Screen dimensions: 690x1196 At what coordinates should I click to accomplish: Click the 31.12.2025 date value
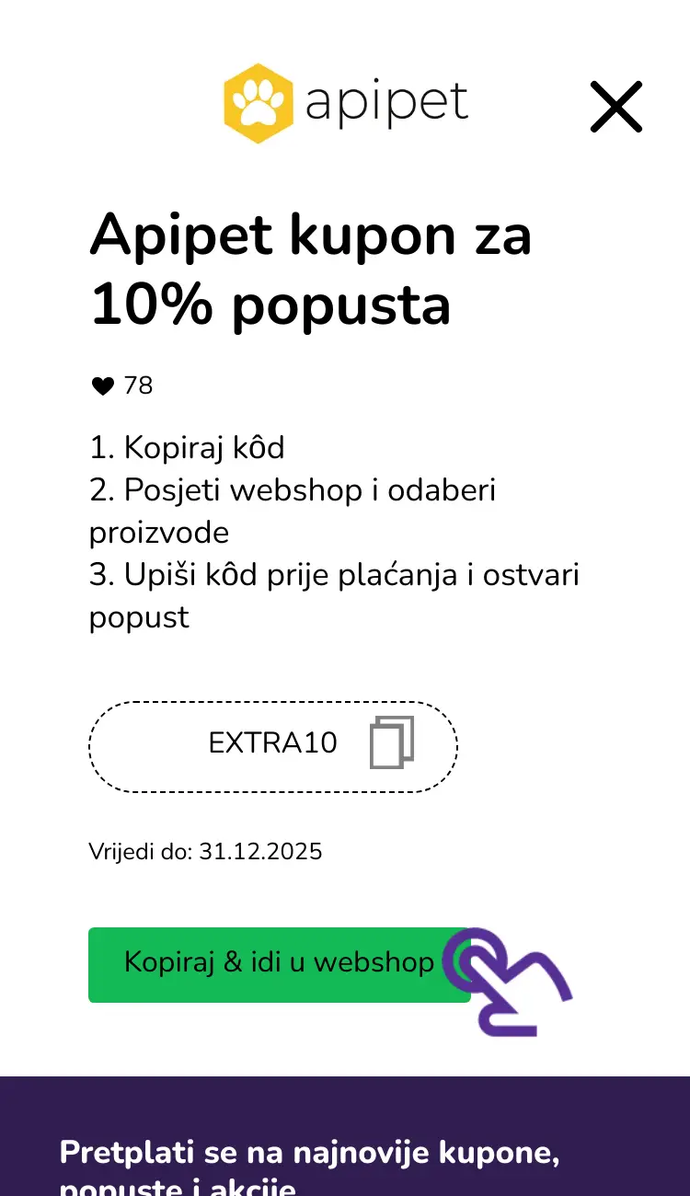(260, 851)
